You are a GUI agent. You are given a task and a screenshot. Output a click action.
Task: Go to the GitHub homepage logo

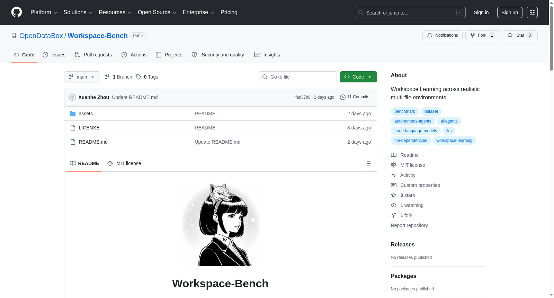17,12
